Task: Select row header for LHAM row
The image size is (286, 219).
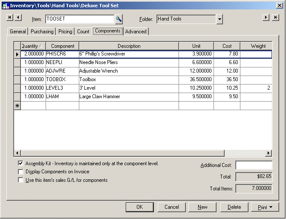Action: [17, 97]
